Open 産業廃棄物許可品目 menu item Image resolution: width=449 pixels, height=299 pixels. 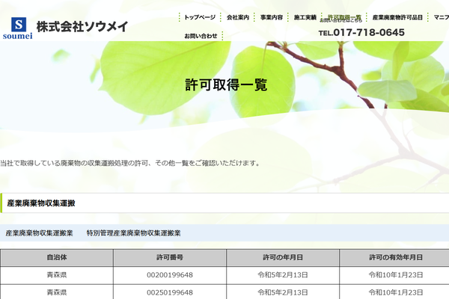[x=397, y=17]
